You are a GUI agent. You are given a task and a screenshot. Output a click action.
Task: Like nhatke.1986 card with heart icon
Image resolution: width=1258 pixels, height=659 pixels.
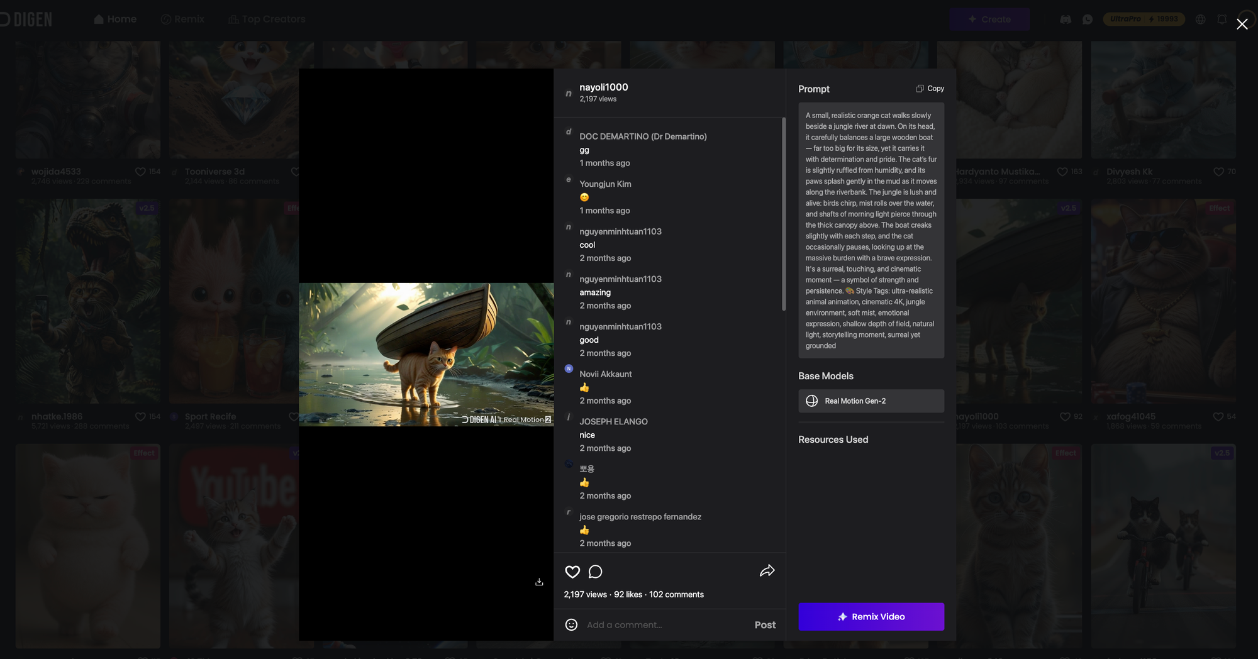140,417
